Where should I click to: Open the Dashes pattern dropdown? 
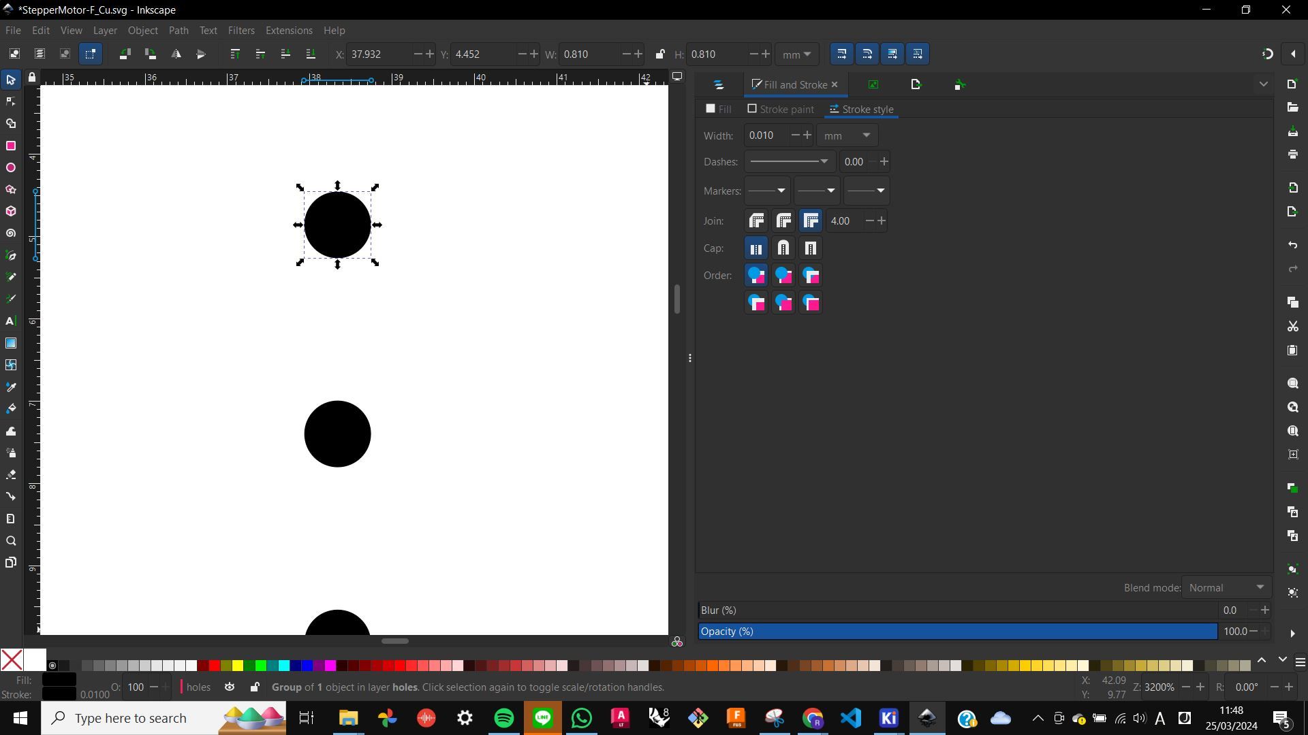(x=789, y=162)
